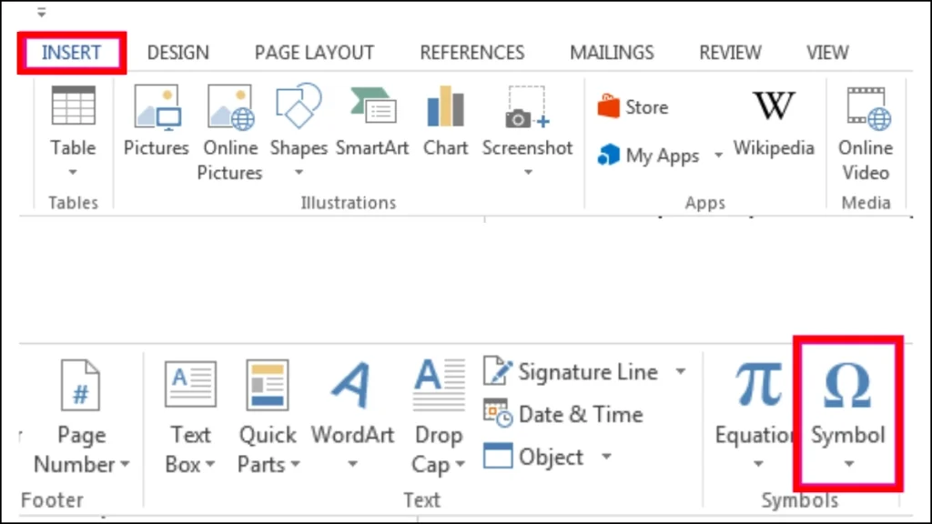Image resolution: width=932 pixels, height=524 pixels.
Task: Insert an Online Video
Action: 866,109
